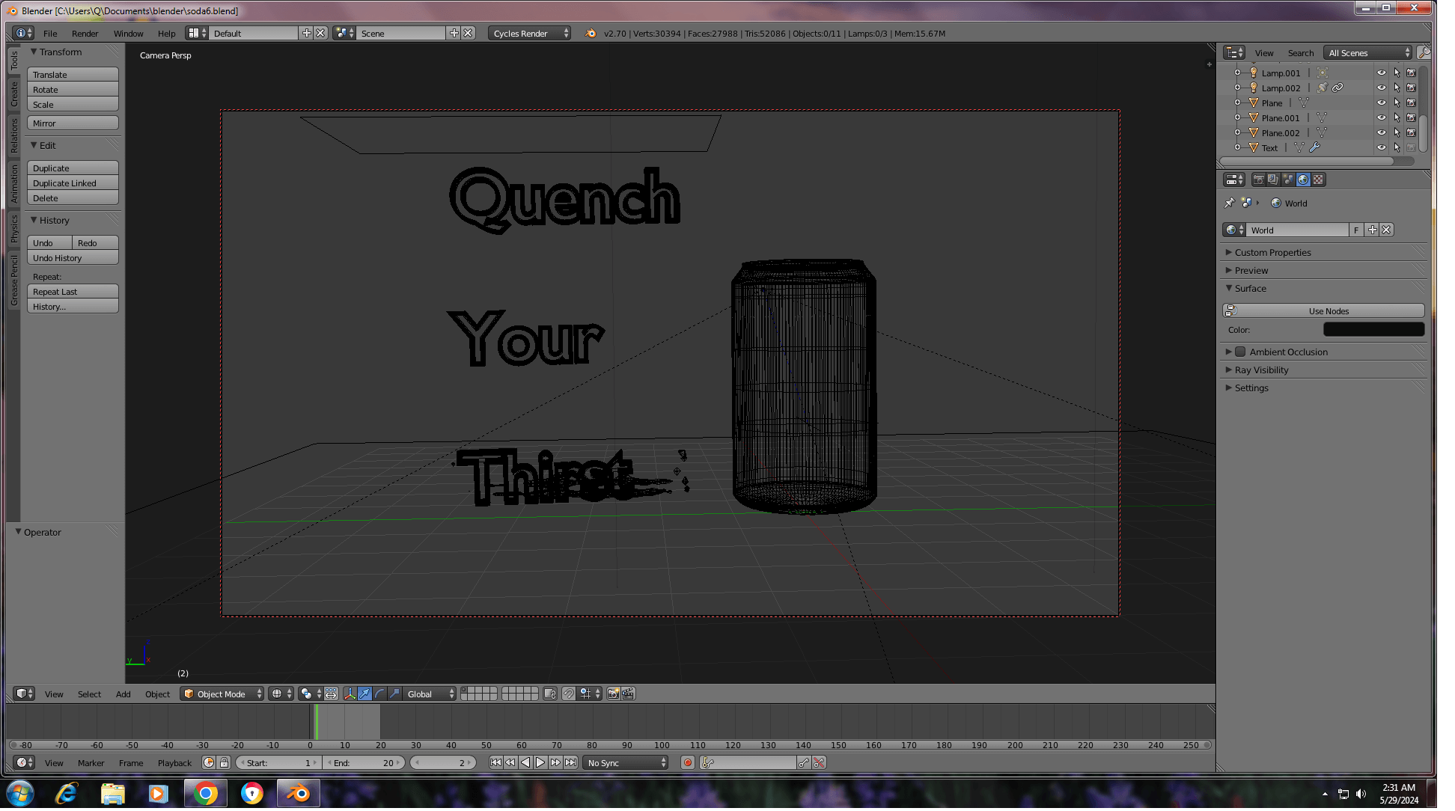Toggle selectability arrow for Plane.001

click(1397, 118)
